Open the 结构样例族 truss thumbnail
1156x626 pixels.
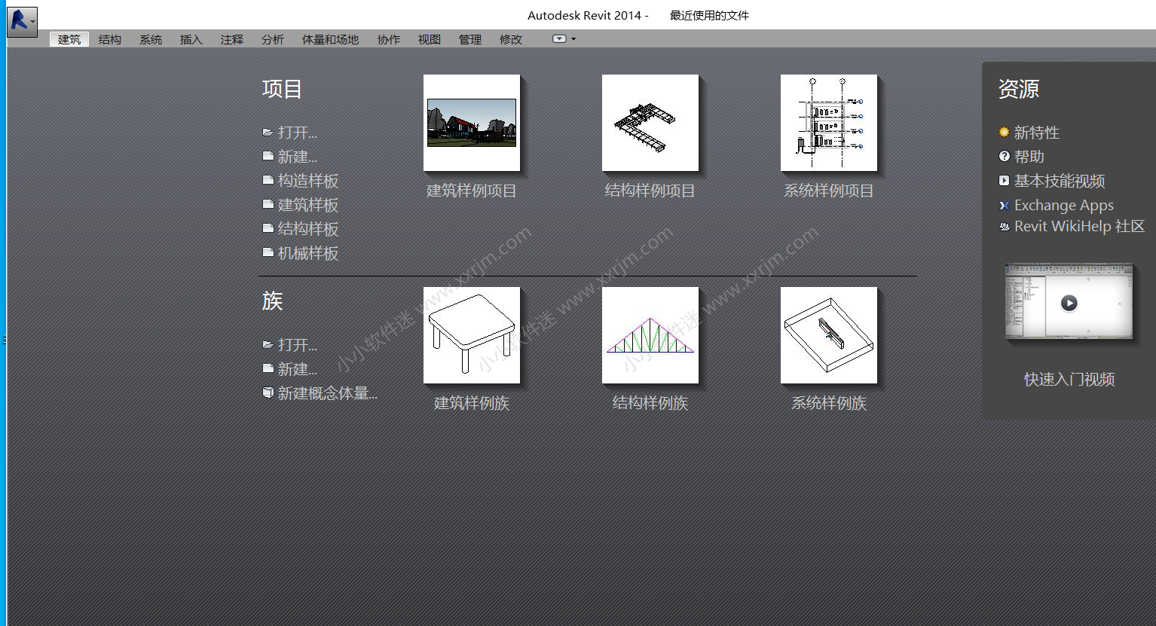pos(650,335)
